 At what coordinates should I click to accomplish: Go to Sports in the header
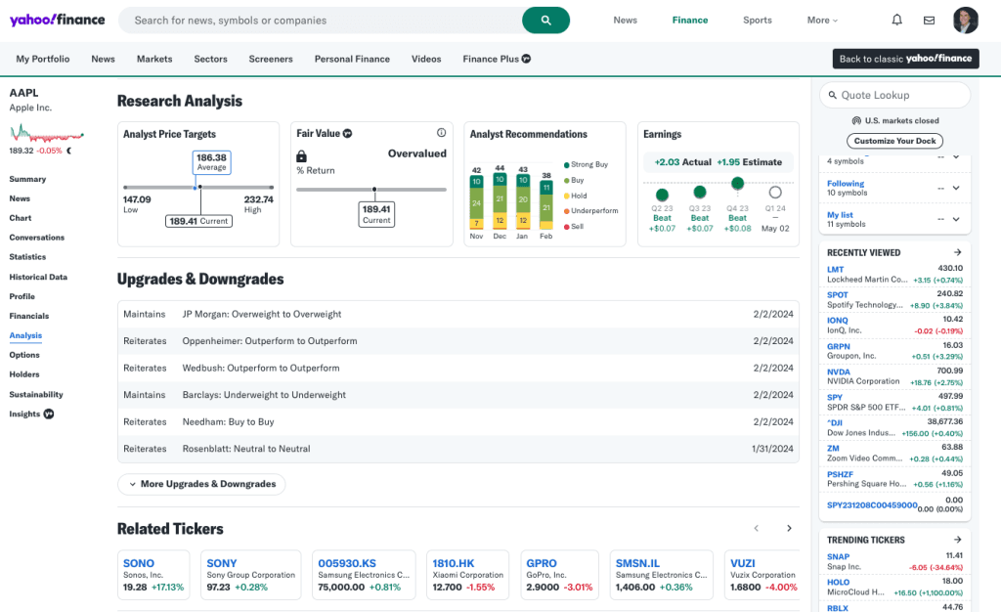pyautogui.click(x=758, y=21)
